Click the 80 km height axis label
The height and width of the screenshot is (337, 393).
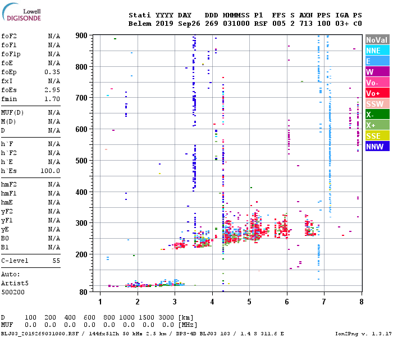click(x=84, y=292)
